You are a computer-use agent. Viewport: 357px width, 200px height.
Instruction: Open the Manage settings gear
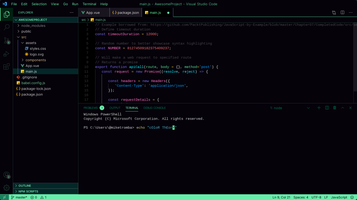pos(6,187)
